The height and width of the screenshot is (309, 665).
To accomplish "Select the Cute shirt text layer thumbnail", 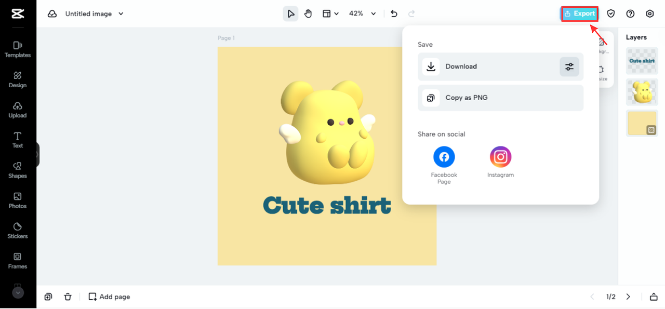I will 642,61.
